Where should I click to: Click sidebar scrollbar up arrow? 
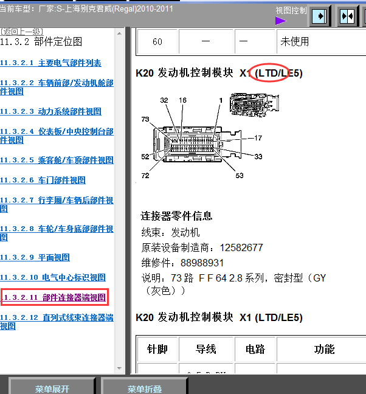click(120, 33)
